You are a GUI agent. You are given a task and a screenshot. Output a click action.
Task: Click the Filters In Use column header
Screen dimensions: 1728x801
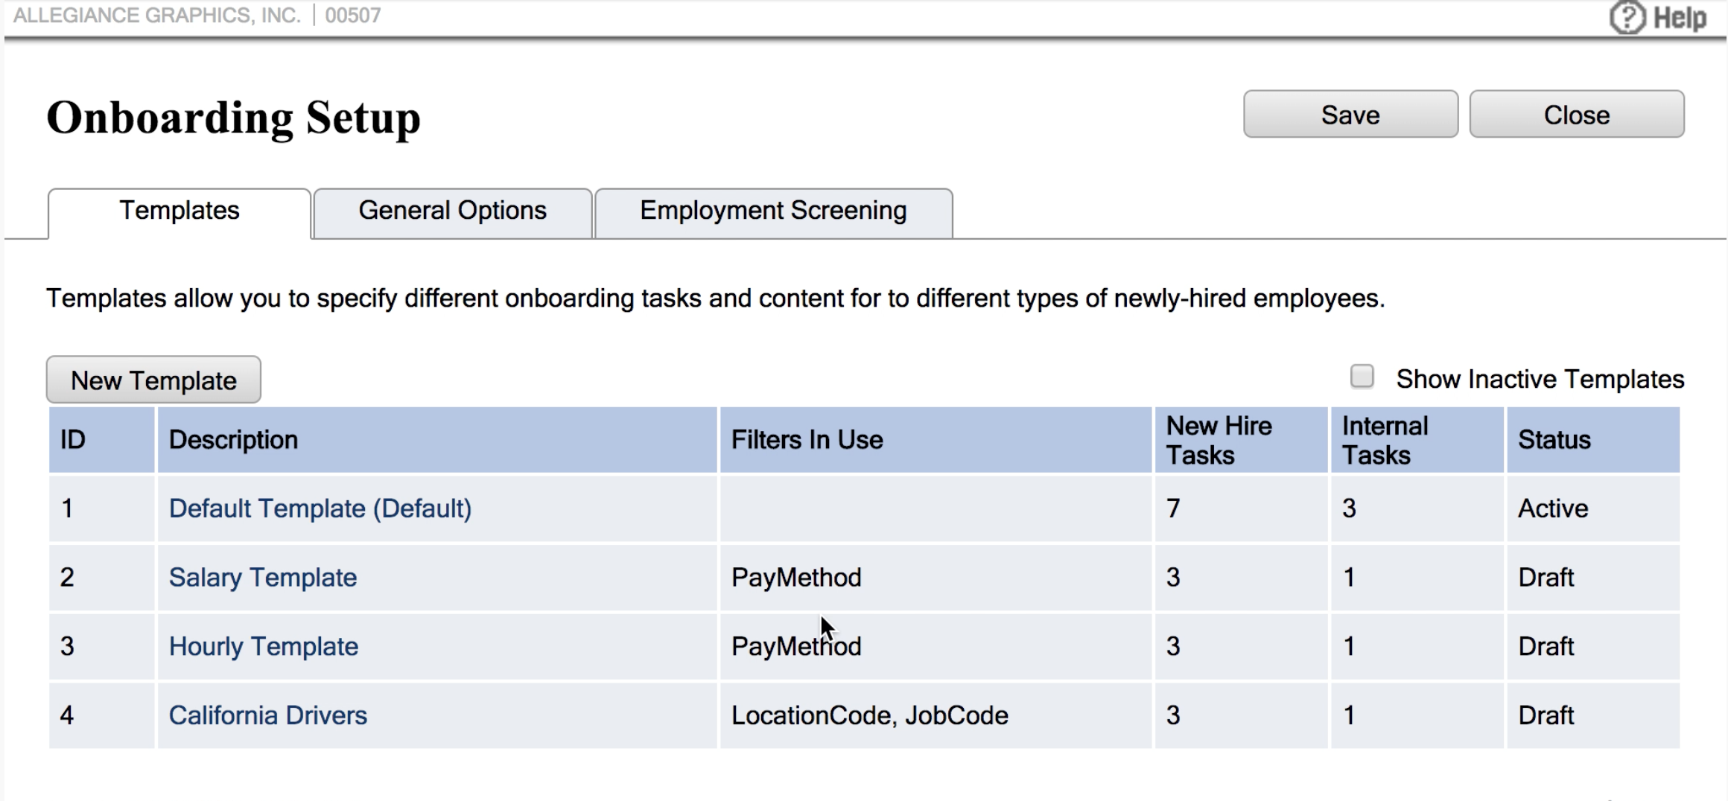807,440
